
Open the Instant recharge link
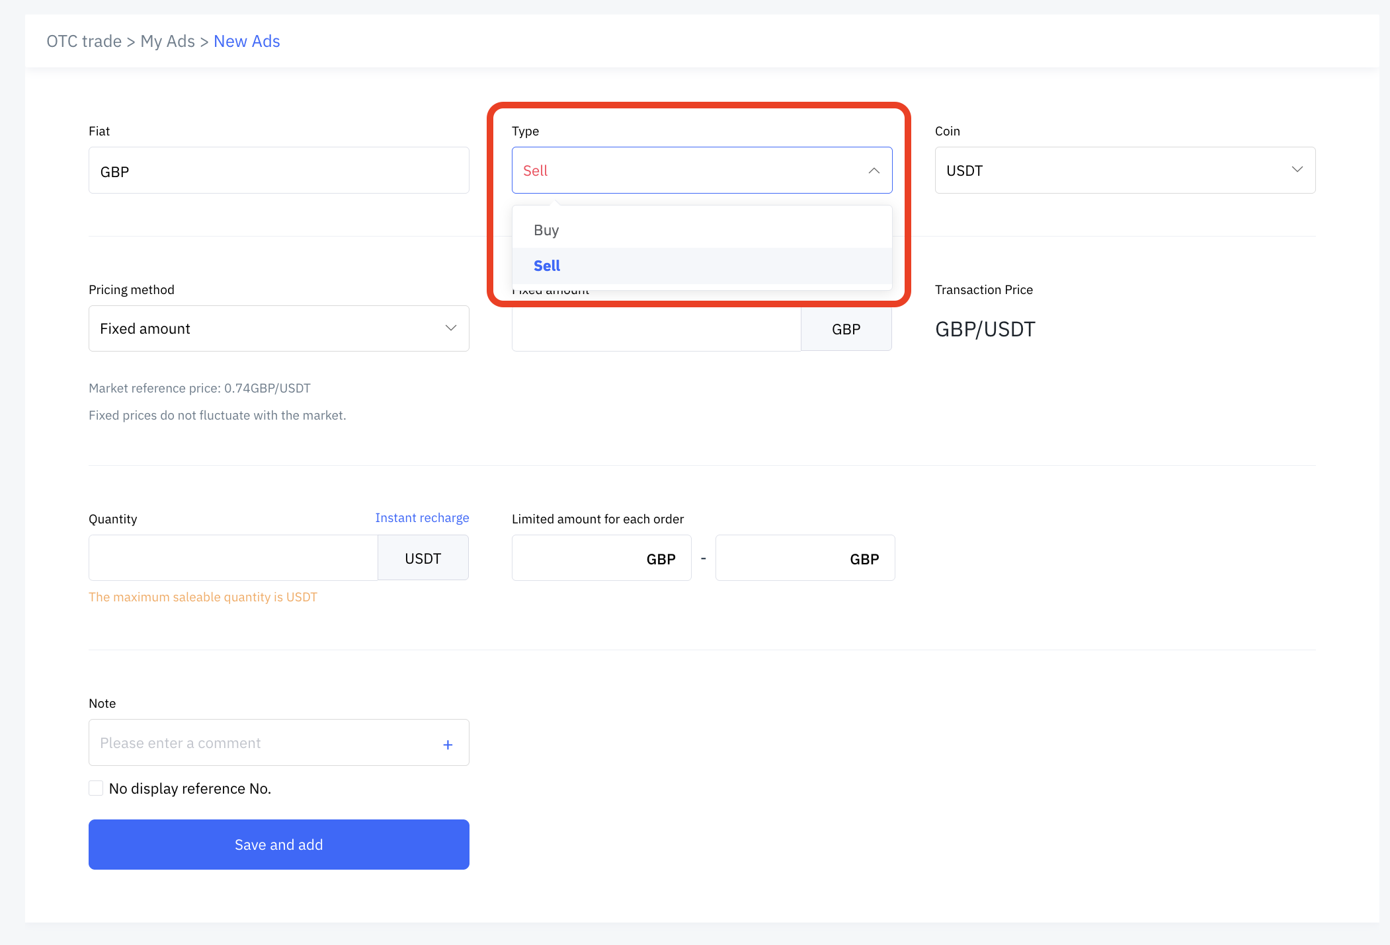point(422,518)
